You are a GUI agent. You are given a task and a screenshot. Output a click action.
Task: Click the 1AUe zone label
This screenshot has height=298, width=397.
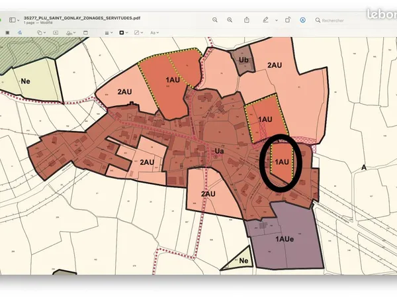click(285, 239)
